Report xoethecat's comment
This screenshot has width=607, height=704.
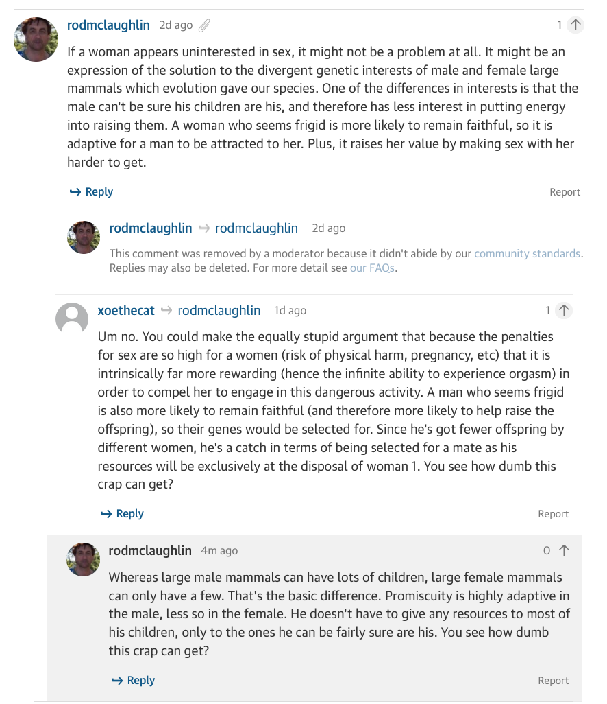(553, 514)
